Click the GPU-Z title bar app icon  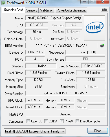click(x=3, y=3)
